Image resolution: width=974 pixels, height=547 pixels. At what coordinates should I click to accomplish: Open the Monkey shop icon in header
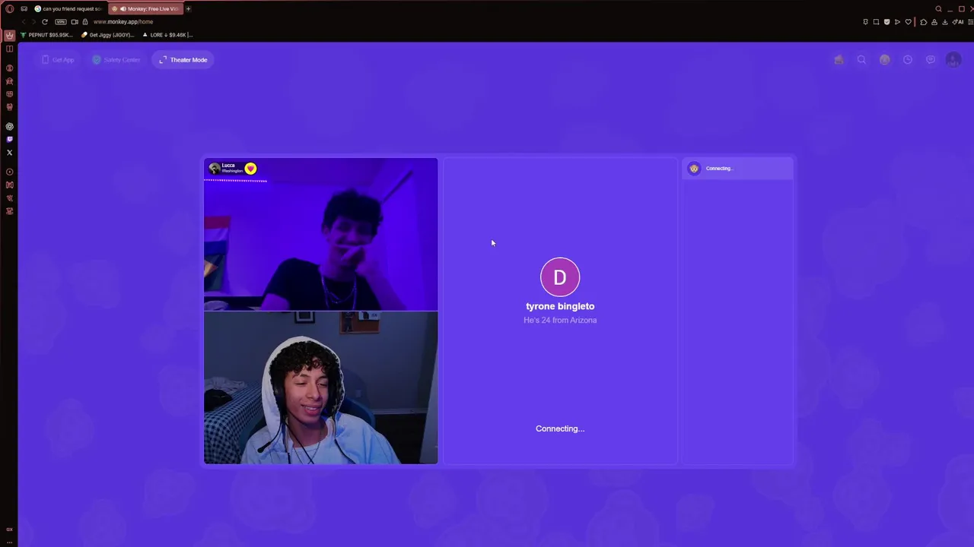(839, 60)
